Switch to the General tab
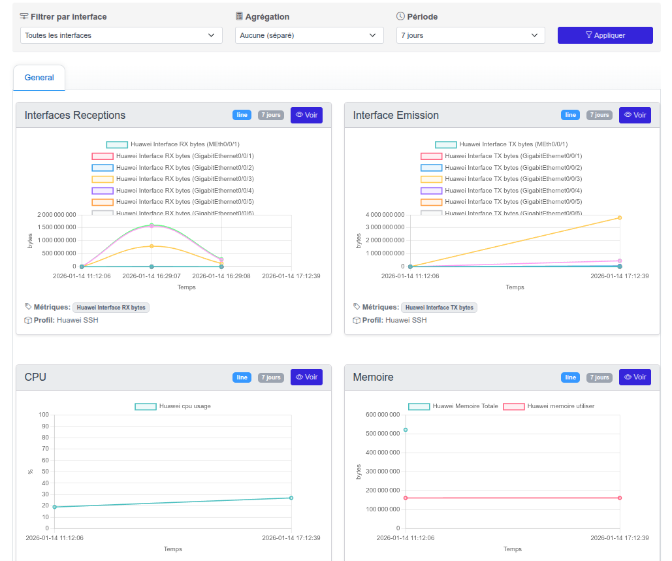The image size is (672, 561). [x=39, y=78]
